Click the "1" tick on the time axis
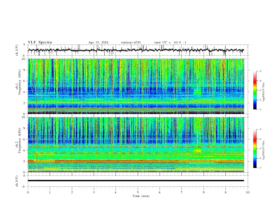 tap(50, 192)
